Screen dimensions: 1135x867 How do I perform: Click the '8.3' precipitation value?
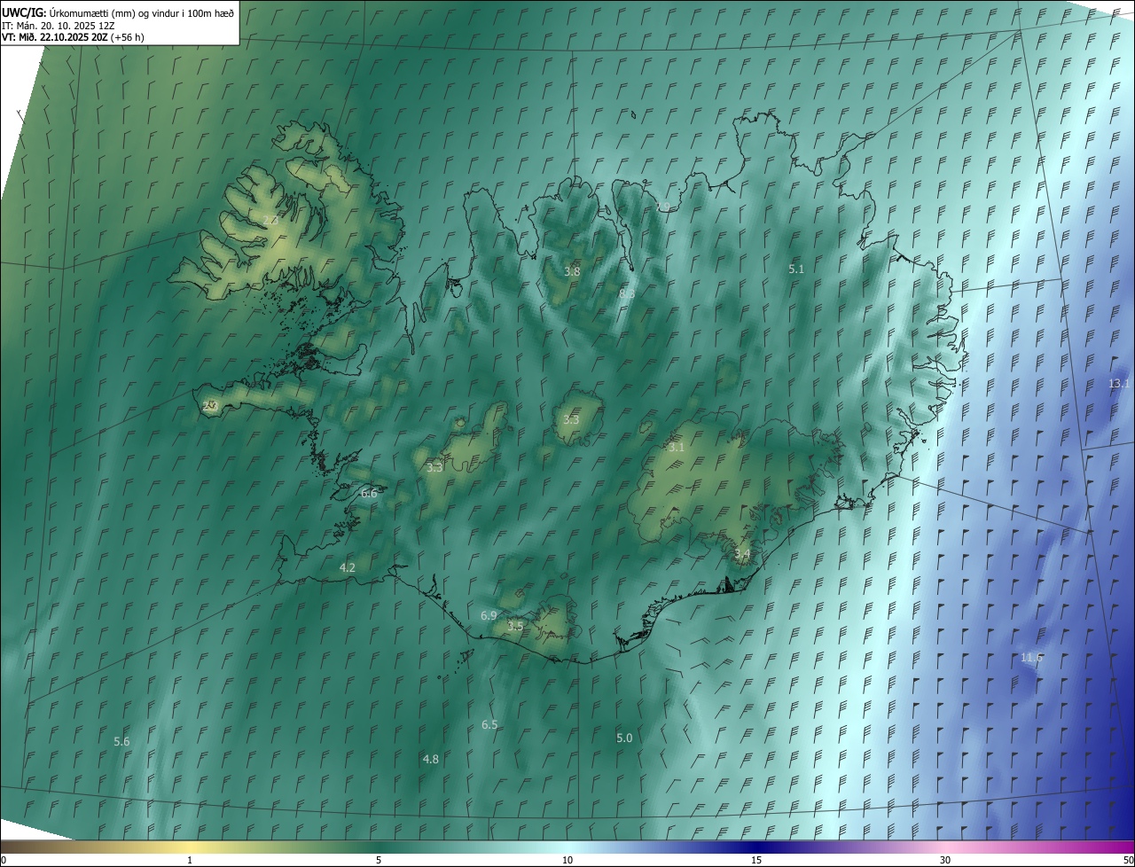click(627, 293)
